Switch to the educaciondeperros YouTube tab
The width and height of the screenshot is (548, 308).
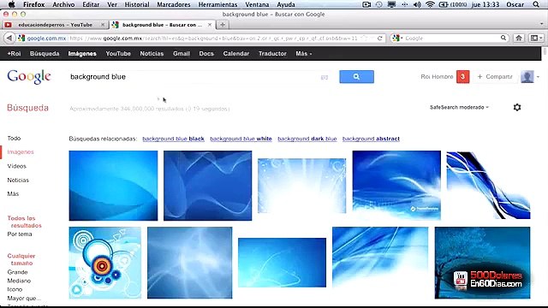click(55, 25)
